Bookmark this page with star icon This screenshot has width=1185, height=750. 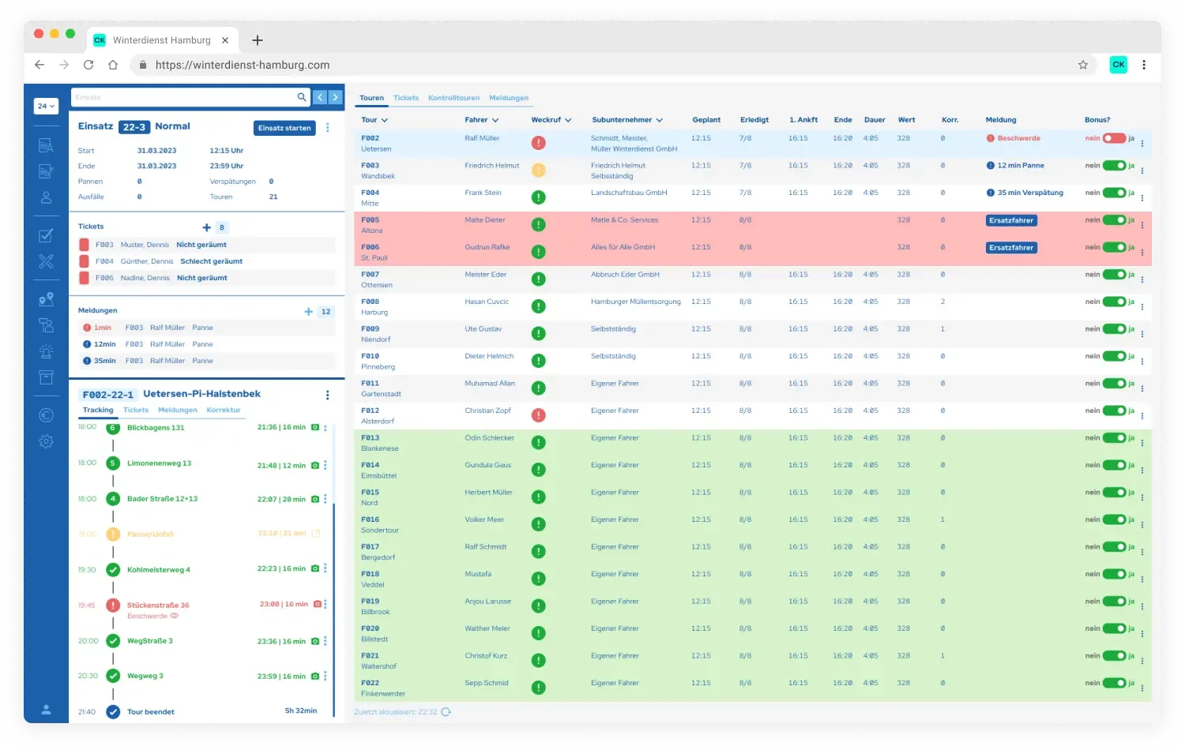click(1083, 65)
